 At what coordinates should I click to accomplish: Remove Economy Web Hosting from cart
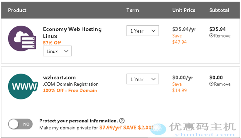coord(220,36)
